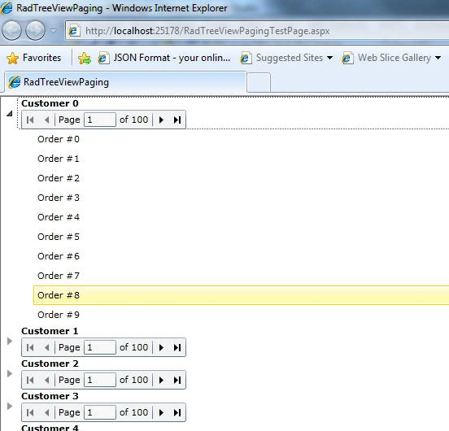Go to first page for Customer 2
The width and height of the screenshot is (449, 431).
(x=30, y=380)
